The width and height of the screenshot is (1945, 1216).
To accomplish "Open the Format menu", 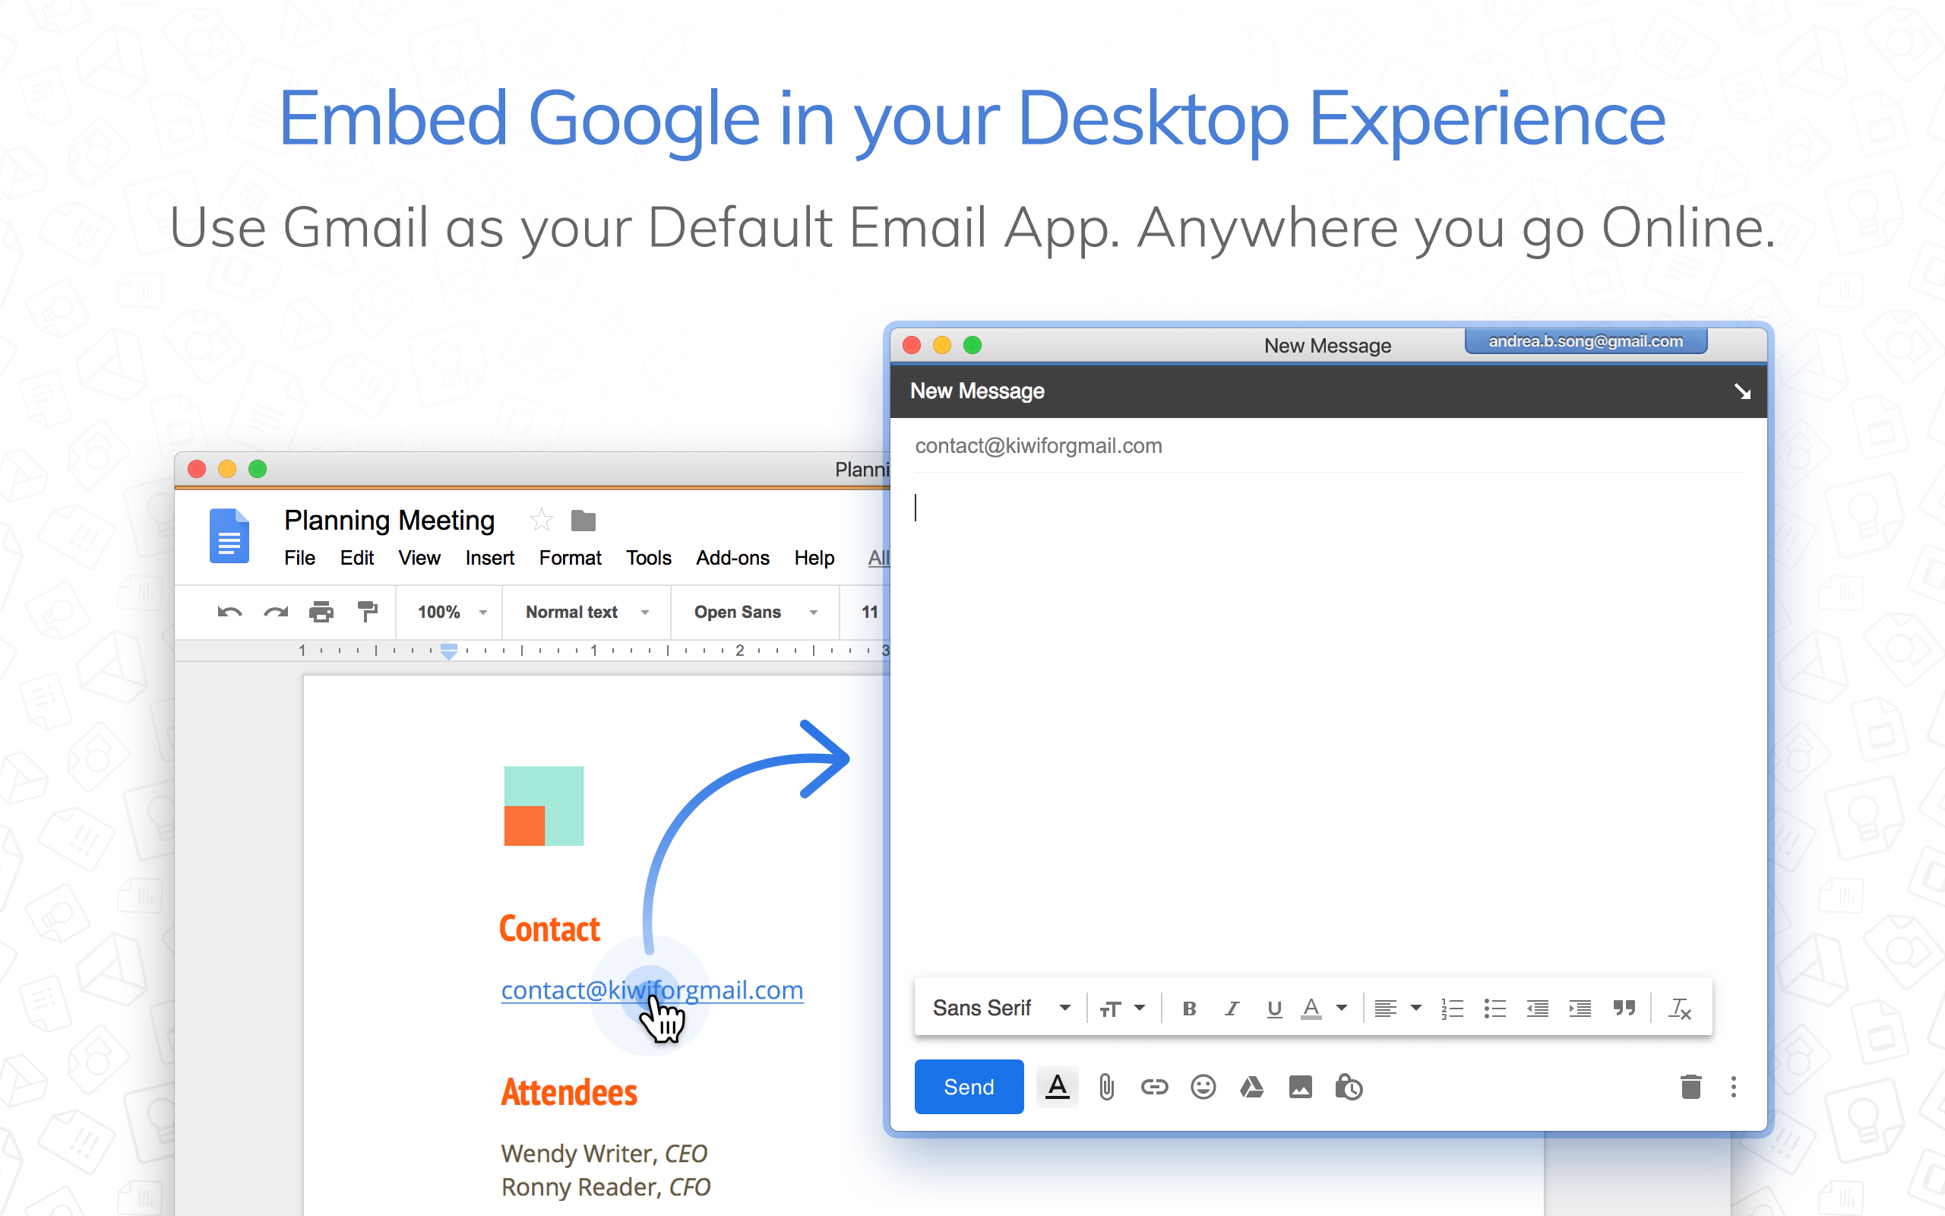I will [x=569, y=558].
